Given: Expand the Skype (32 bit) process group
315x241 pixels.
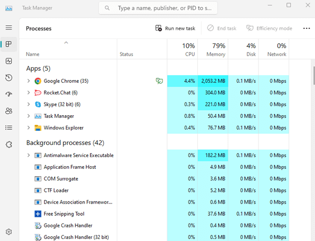Looking at the screenshot, I should pyautogui.click(x=29, y=105).
